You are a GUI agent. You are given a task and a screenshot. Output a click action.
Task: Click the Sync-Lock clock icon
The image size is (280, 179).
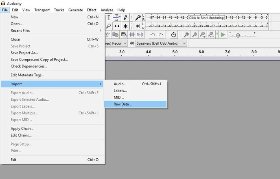point(173,35)
